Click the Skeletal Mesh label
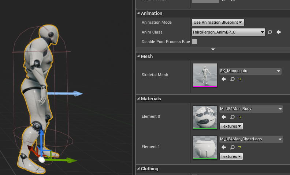This screenshot has height=175, width=290. tap(155, 75)
